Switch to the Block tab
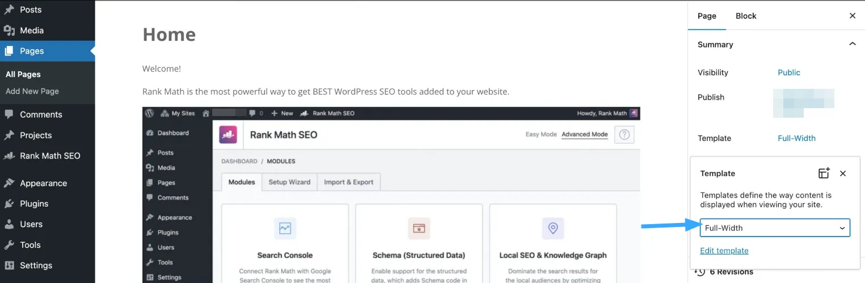The height and width of the screenshot is (283, 865). (x=746, y=16)
